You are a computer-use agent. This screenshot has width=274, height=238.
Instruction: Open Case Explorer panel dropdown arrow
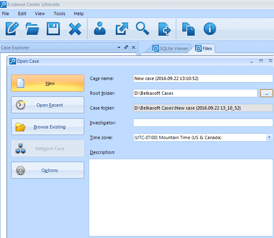tap(119, 48)
